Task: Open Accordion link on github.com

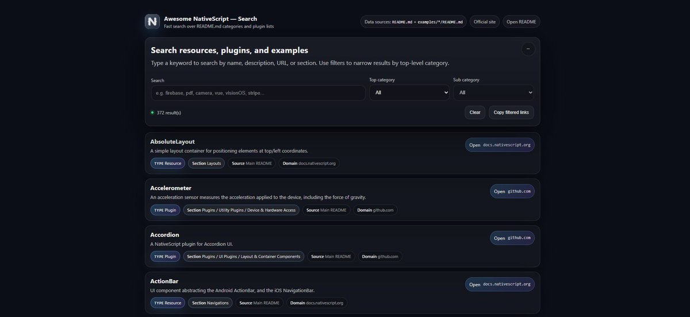Action: (x=512, y=238)
